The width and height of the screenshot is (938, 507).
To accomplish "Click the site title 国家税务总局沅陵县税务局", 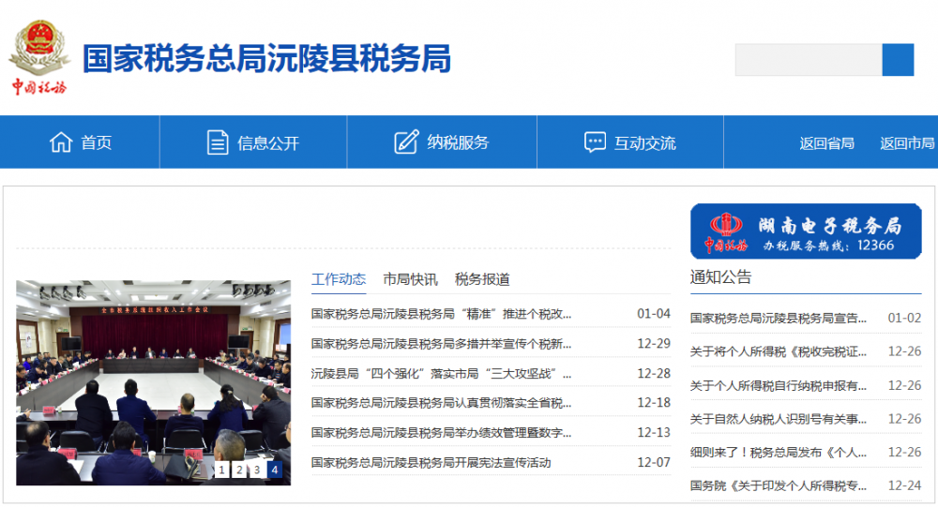I will tap(266, 58).
